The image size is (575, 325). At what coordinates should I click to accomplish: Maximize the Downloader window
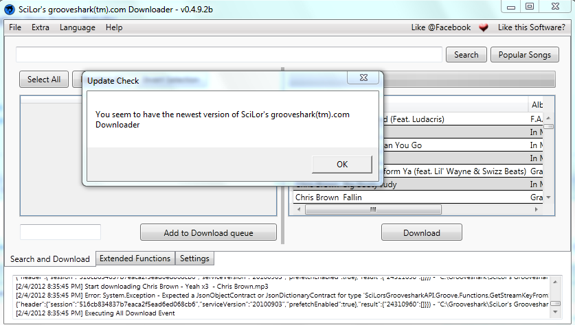[x=530, y=7]
